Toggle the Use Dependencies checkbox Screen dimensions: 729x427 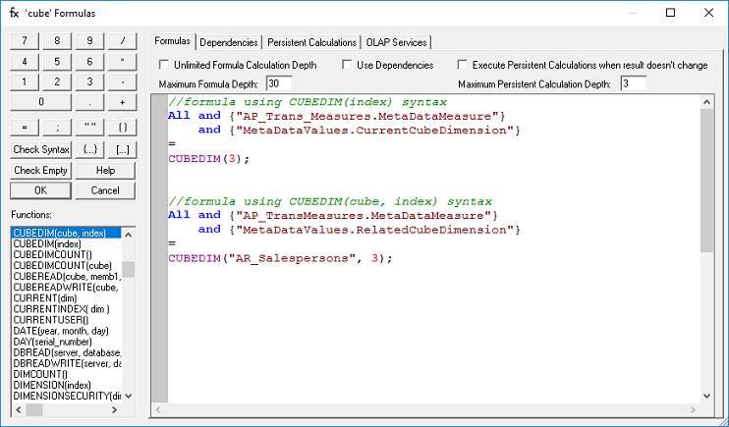[x=348, y=65]
